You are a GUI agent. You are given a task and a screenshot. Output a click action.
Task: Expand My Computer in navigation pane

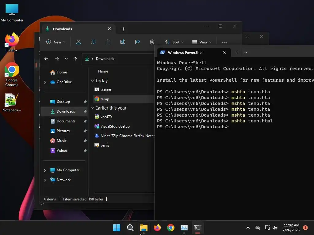45,170
